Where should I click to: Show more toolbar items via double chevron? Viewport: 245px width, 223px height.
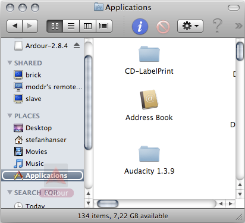[x=238, y=26]
